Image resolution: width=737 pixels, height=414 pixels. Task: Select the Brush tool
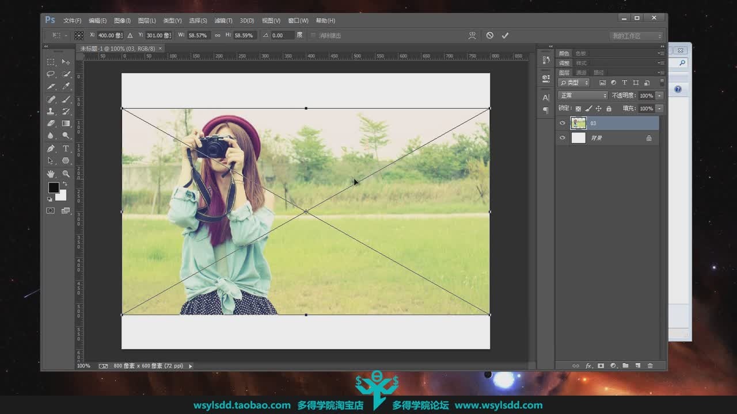(x=66, y=99)
